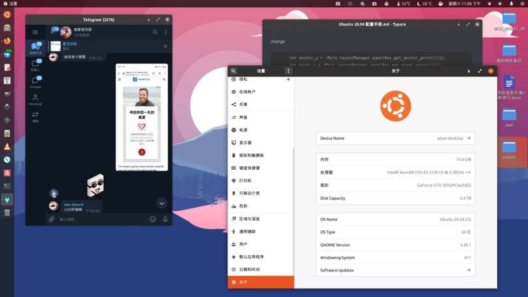Open Settings window three-dot menu

[x=288, y=71]
